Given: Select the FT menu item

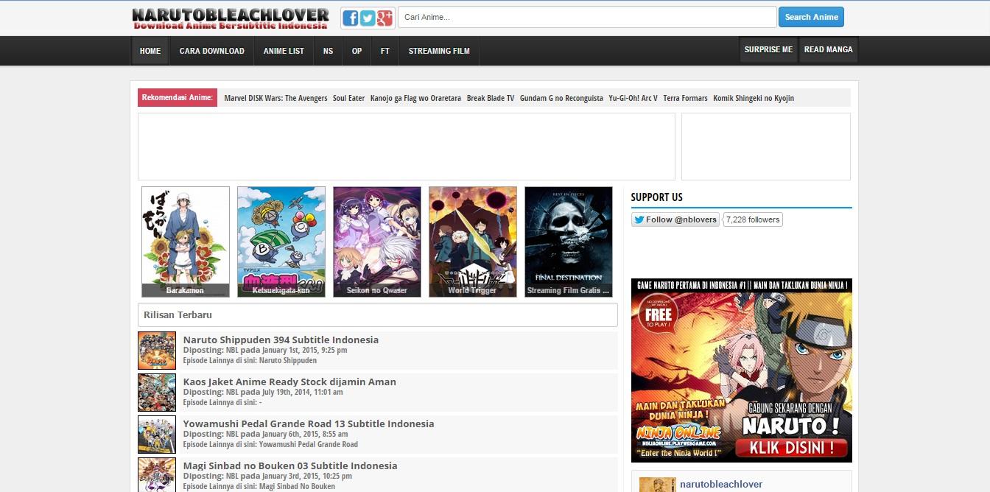Looking at the screenshot, I should click(385, 51).
